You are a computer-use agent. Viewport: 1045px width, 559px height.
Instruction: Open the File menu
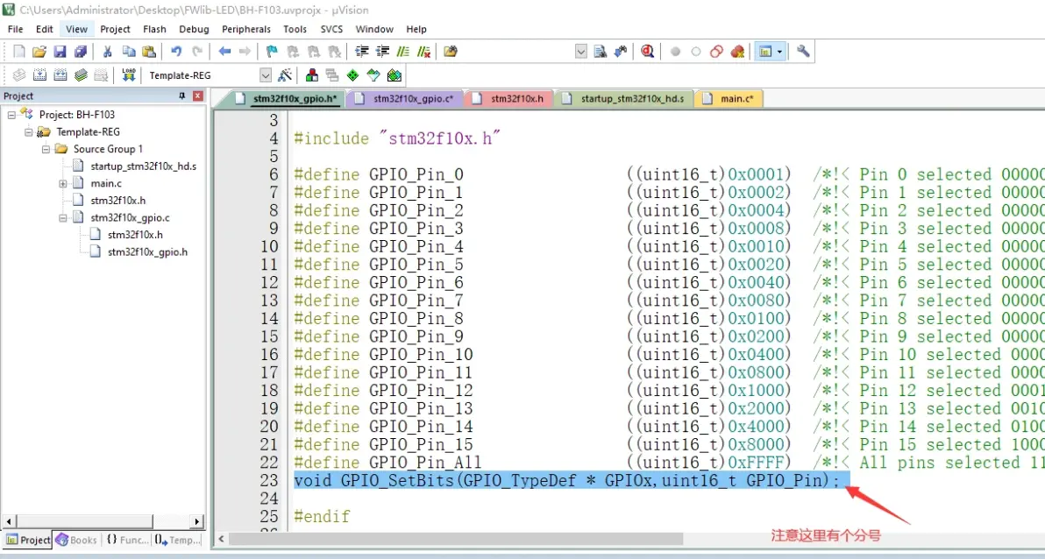pos(15,29)
